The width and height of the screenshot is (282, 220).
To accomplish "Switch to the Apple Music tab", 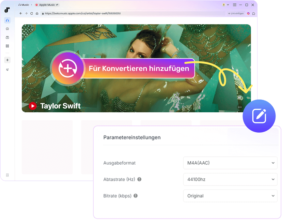I will (47, 5).
